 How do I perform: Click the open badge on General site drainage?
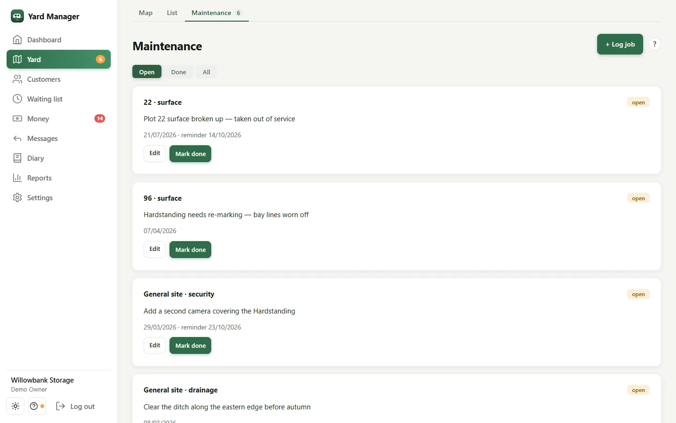[638, 390]
